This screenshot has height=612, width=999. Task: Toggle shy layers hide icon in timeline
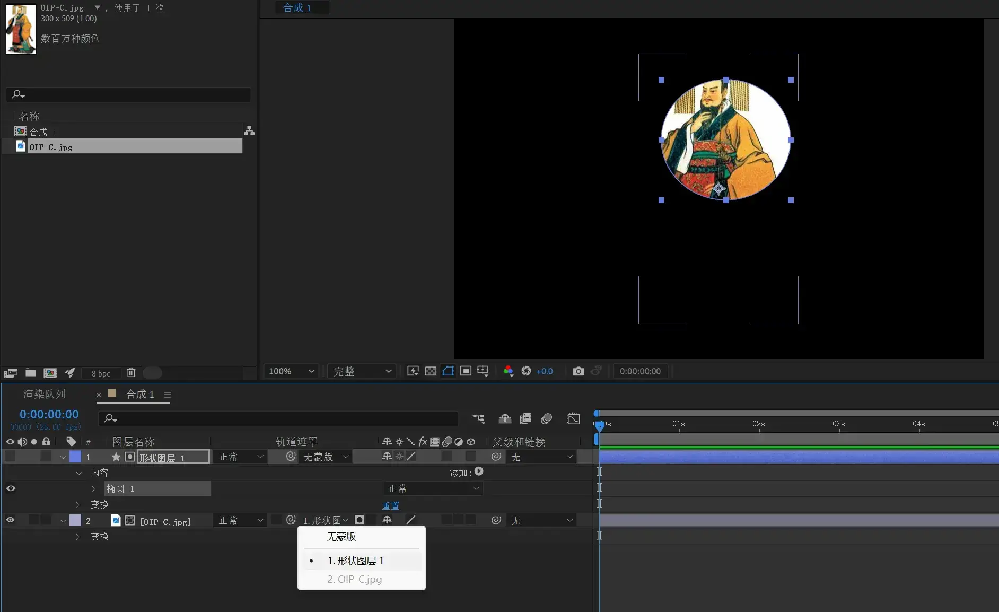pos(505,419)
